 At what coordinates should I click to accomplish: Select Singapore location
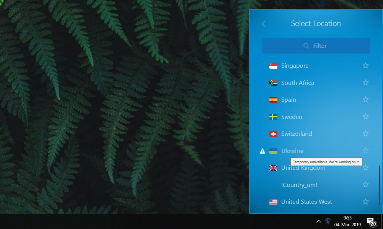pos(295,66)
